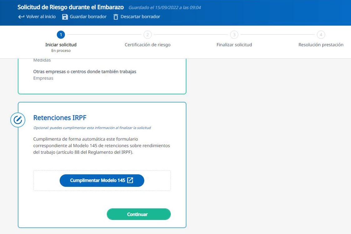Select the step 3 circle in the progress bar
This screenshot has height=234, width=351.
pos(234,35)
